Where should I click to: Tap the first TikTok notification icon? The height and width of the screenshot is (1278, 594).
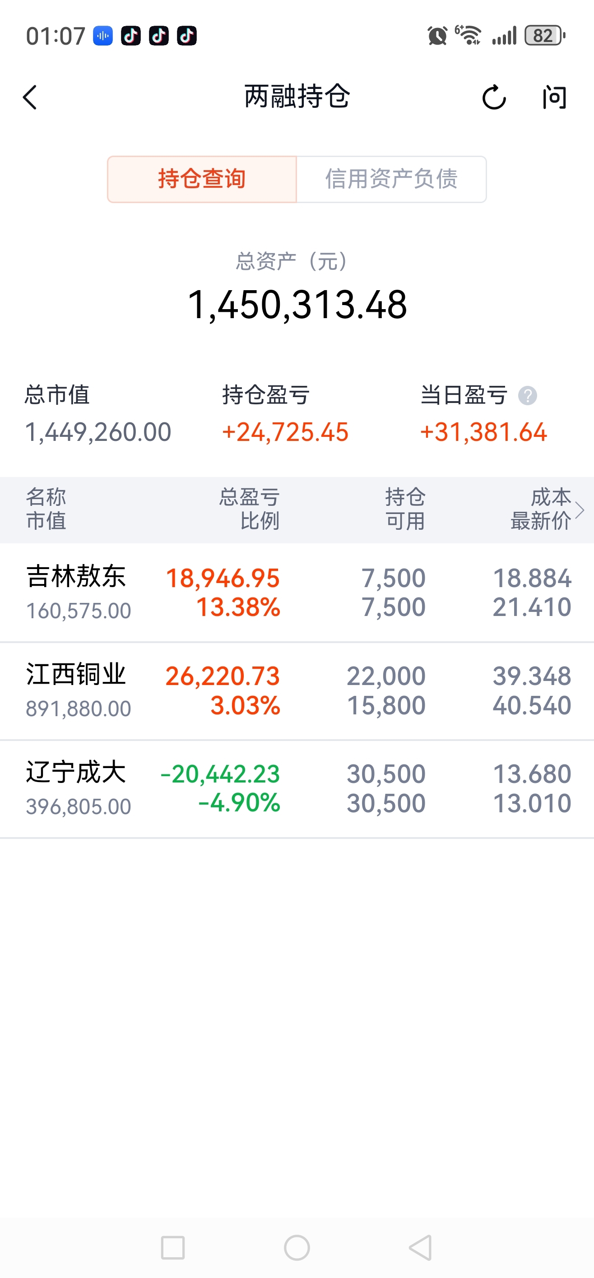point(131,36)
